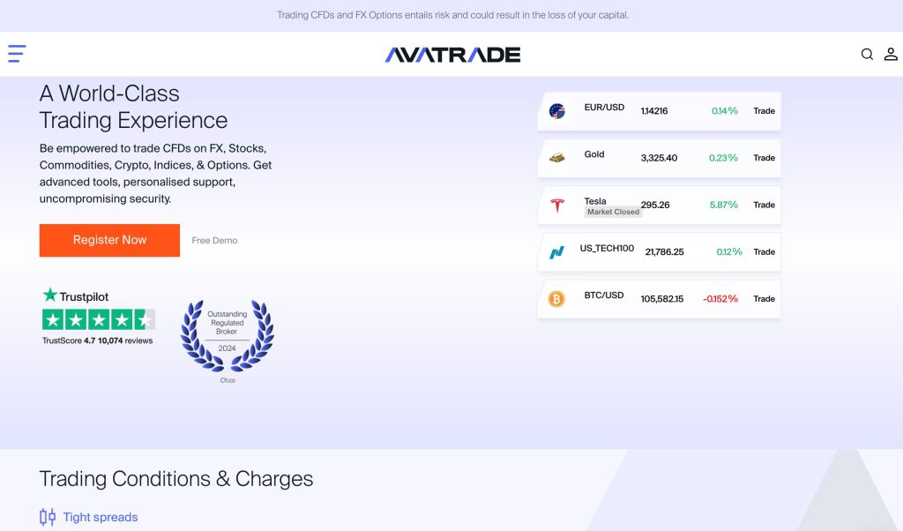Open the hamburger navigation menu
The height and width of the screenshot is (531, 903).
point(17,54)
